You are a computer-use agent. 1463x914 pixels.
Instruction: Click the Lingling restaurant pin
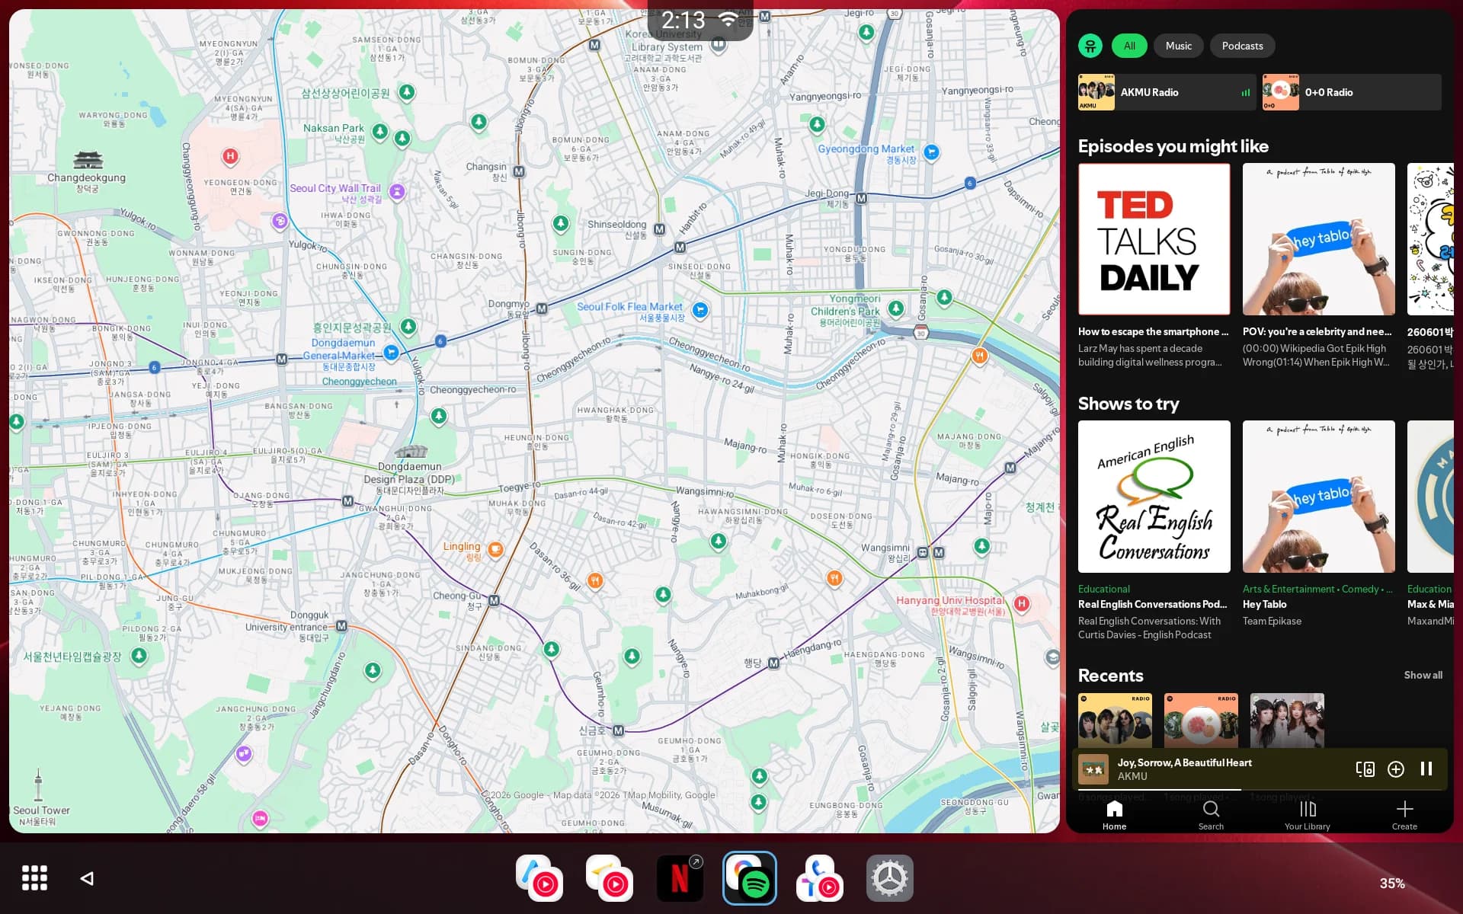[495, 549]
